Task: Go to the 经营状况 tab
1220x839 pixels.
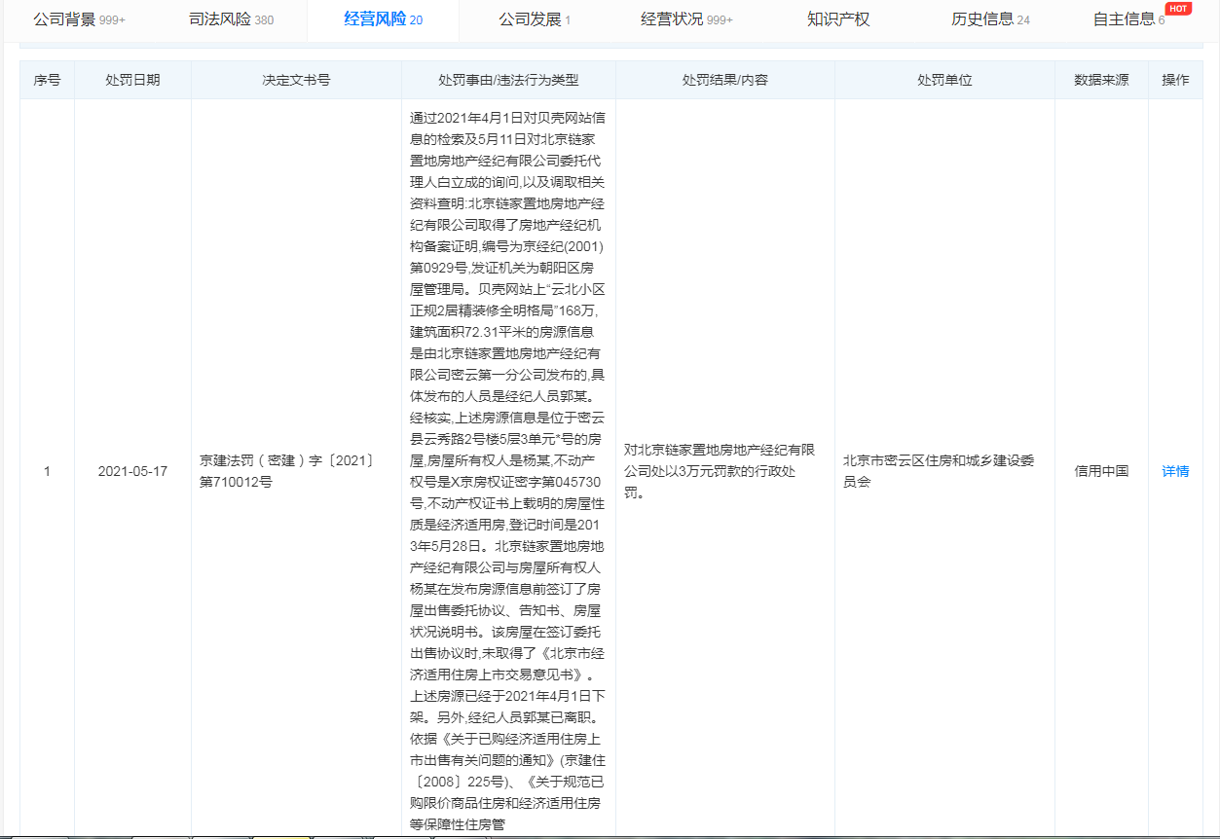Action: point(687,19)
